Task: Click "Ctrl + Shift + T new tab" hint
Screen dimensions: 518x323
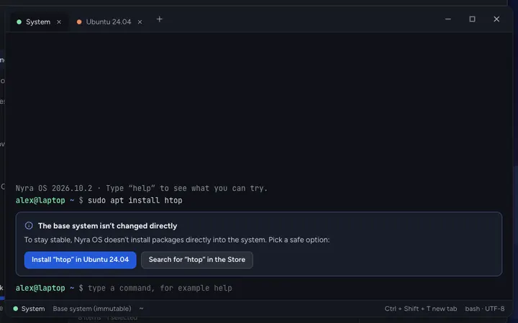Action: click(x=421, y=309)
